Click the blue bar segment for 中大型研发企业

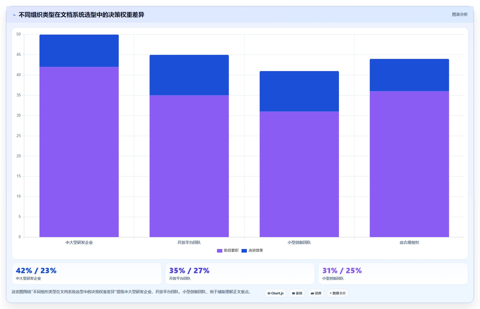click(79, 51)
